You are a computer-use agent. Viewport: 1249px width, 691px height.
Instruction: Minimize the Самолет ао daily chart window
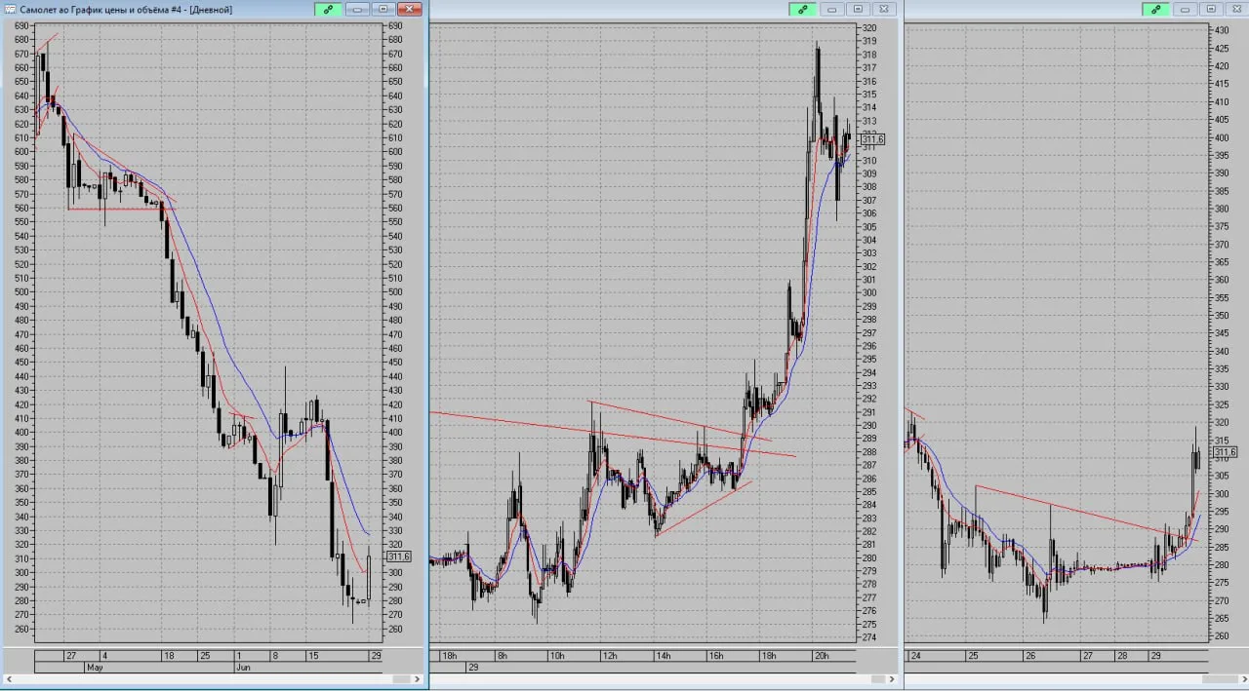coord(357,9)
